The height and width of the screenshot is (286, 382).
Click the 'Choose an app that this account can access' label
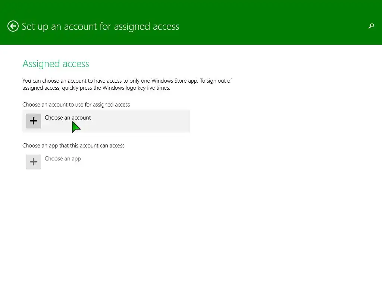[73, 146]
